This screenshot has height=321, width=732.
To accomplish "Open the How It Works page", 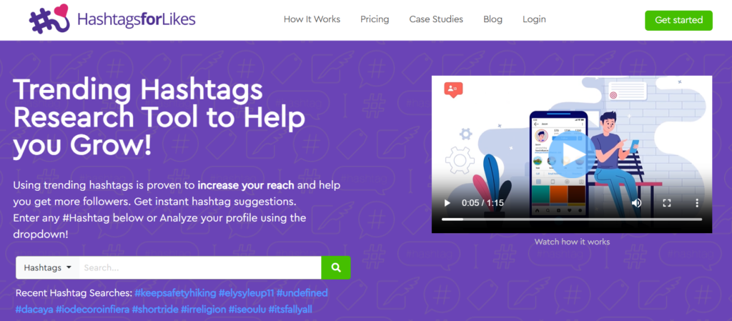I will [312, 19].
